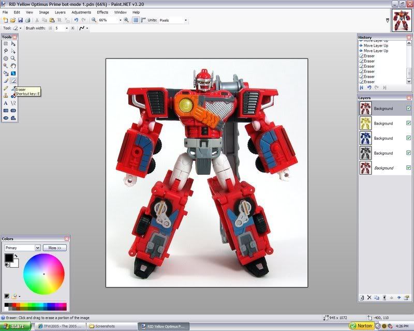Screen dimensions: 414x331
Task: Click the More >> button in Colors
Action: tap(55, 248)
